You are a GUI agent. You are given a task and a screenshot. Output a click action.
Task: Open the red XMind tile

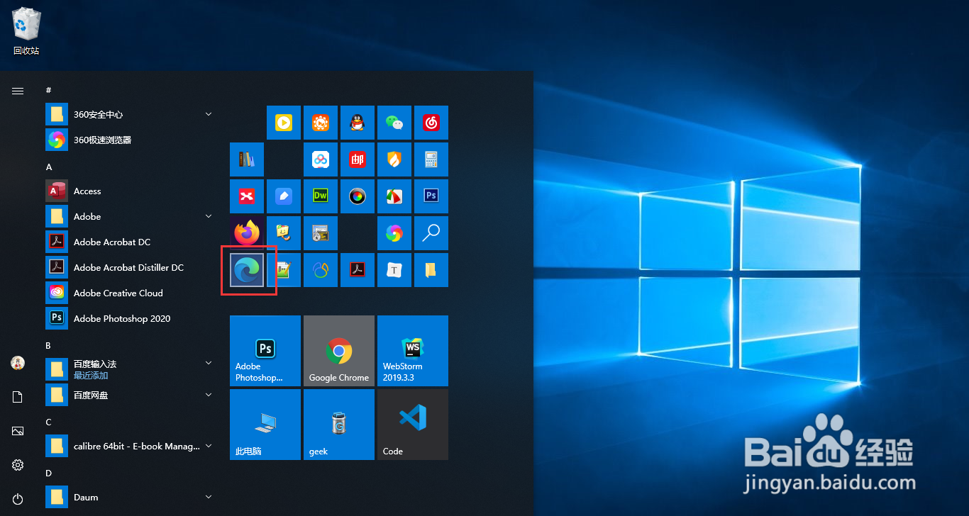247,196
